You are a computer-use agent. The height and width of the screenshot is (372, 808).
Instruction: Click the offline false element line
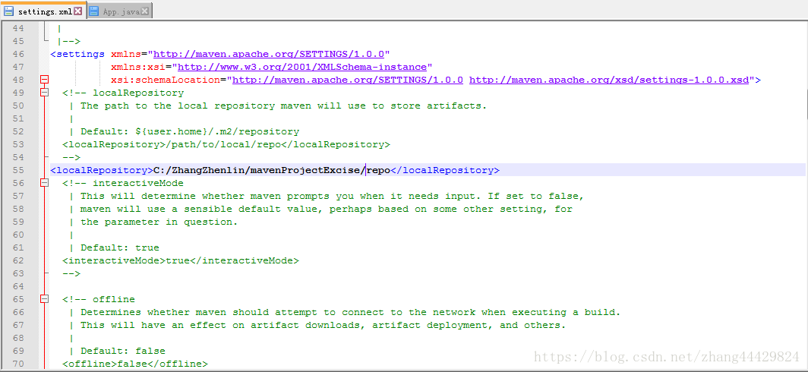click(x=135, y=364)
